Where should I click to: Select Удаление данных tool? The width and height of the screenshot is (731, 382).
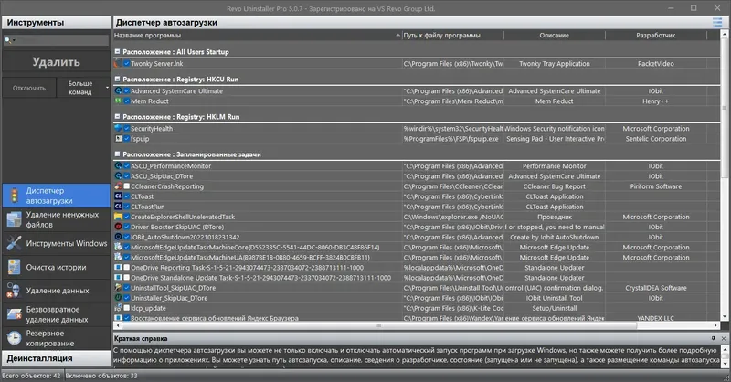coord(56,291)
